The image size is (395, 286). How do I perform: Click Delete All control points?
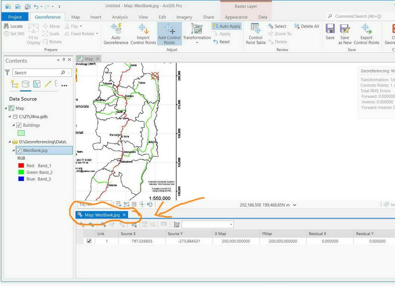click(306, 26)
